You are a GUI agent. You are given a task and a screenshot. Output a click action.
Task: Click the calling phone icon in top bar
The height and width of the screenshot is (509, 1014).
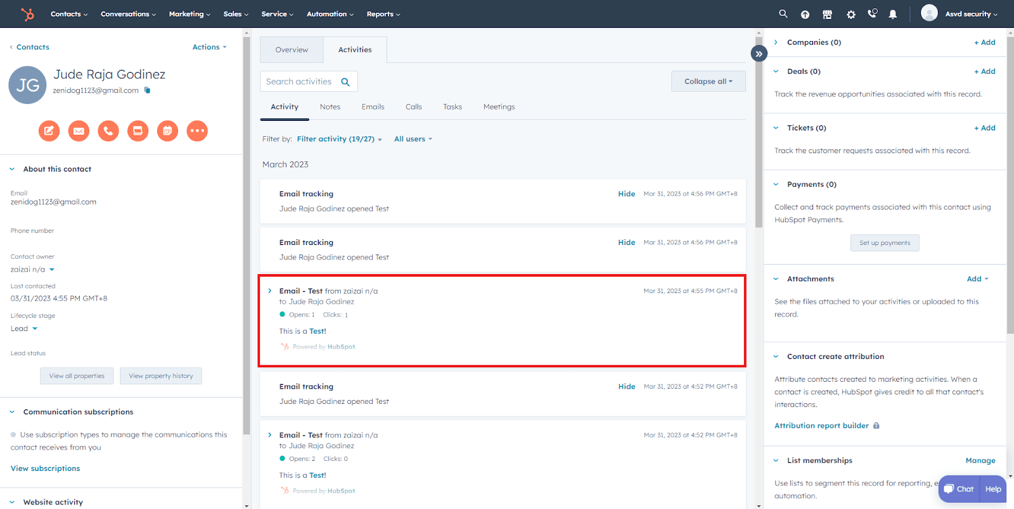pyautogui.click(x=873, y=13)
